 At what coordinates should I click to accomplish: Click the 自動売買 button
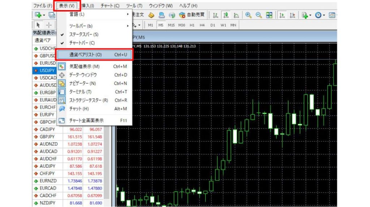tap(192, 15)
